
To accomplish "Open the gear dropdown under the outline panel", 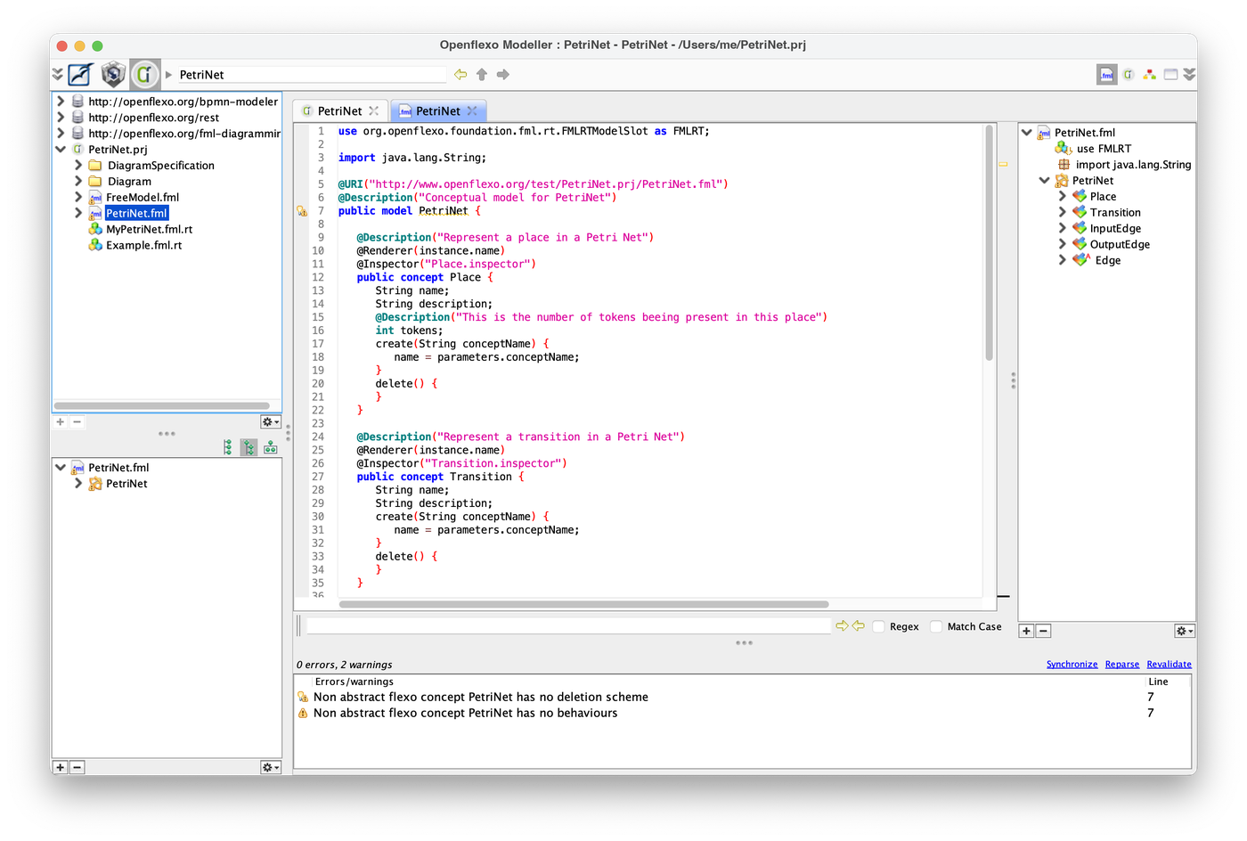I will coord(1185,631).
